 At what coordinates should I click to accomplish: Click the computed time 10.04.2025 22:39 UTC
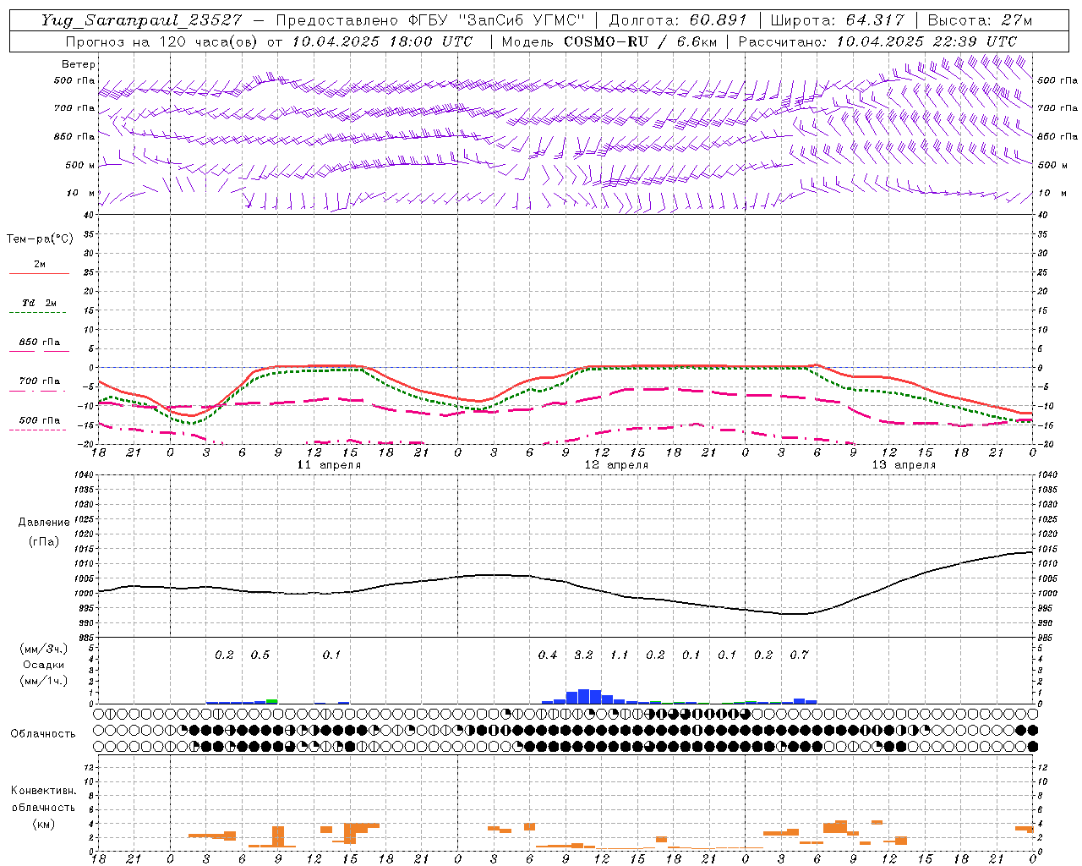(926, 41)
